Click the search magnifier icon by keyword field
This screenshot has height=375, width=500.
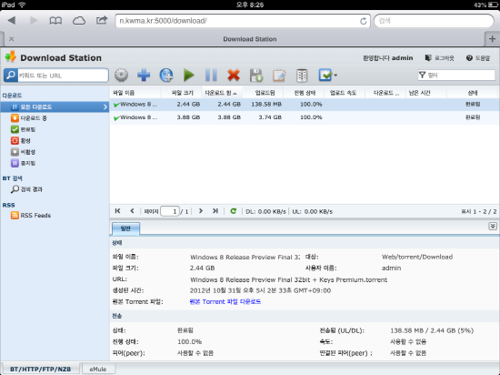point(11,76)
